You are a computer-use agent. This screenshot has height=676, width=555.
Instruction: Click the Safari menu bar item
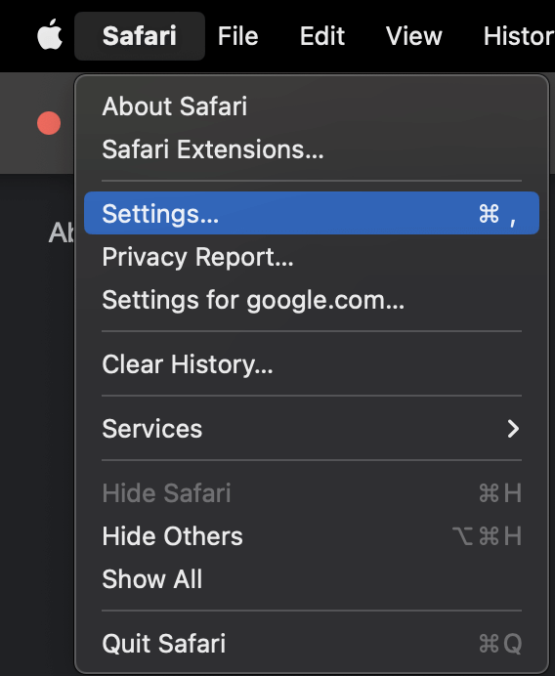[140, 36]
